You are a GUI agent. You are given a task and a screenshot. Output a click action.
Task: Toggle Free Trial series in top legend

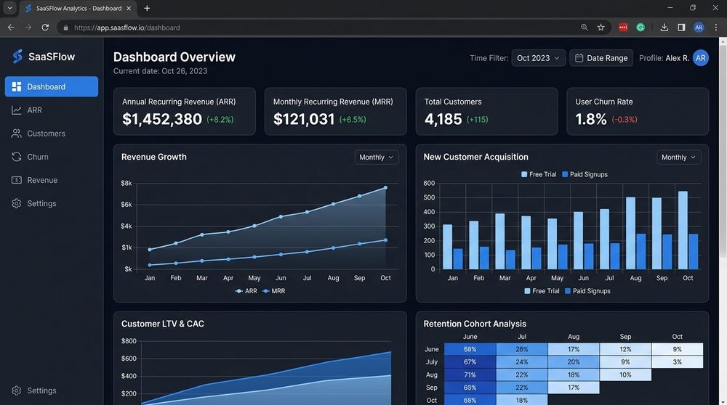click(539, 174)
